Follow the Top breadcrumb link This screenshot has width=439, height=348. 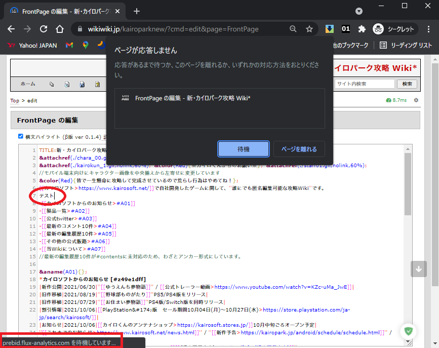click(15, 101)
